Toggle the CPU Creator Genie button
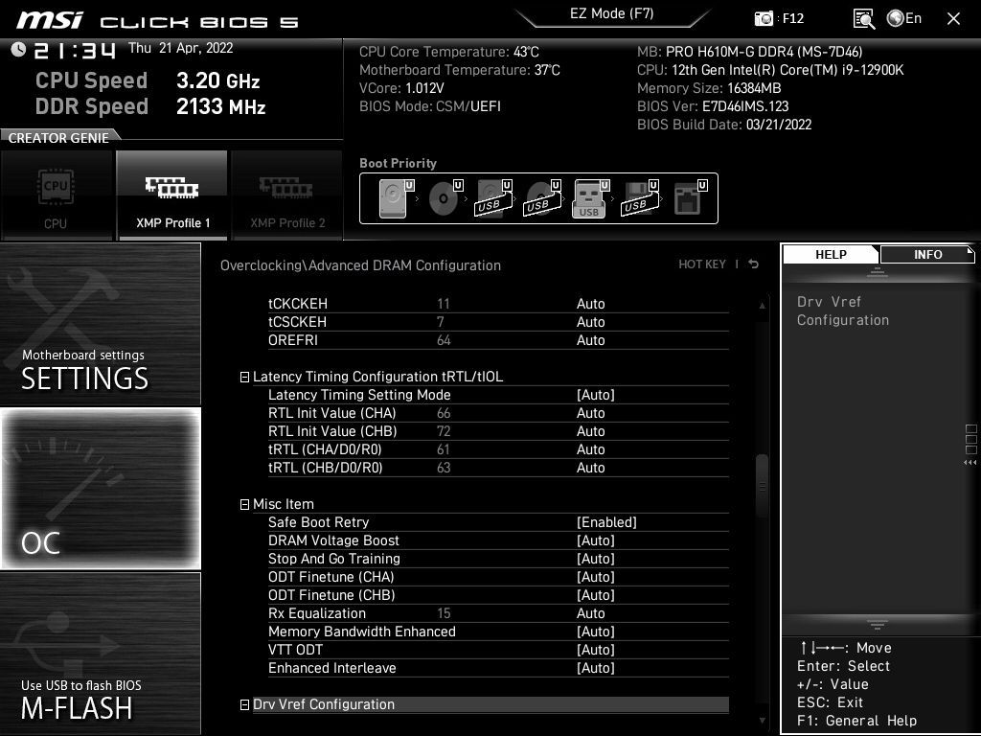Image resolution: width=981 pixels, height=736 pixels. (x=57, y=195)
